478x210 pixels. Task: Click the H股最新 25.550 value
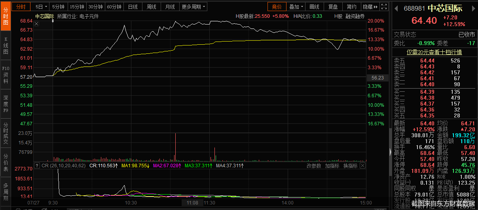click(262, 16)
